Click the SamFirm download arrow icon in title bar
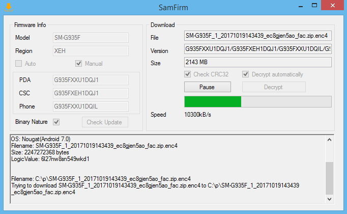Viewport: 347px width, 214px height. point(9,7)
